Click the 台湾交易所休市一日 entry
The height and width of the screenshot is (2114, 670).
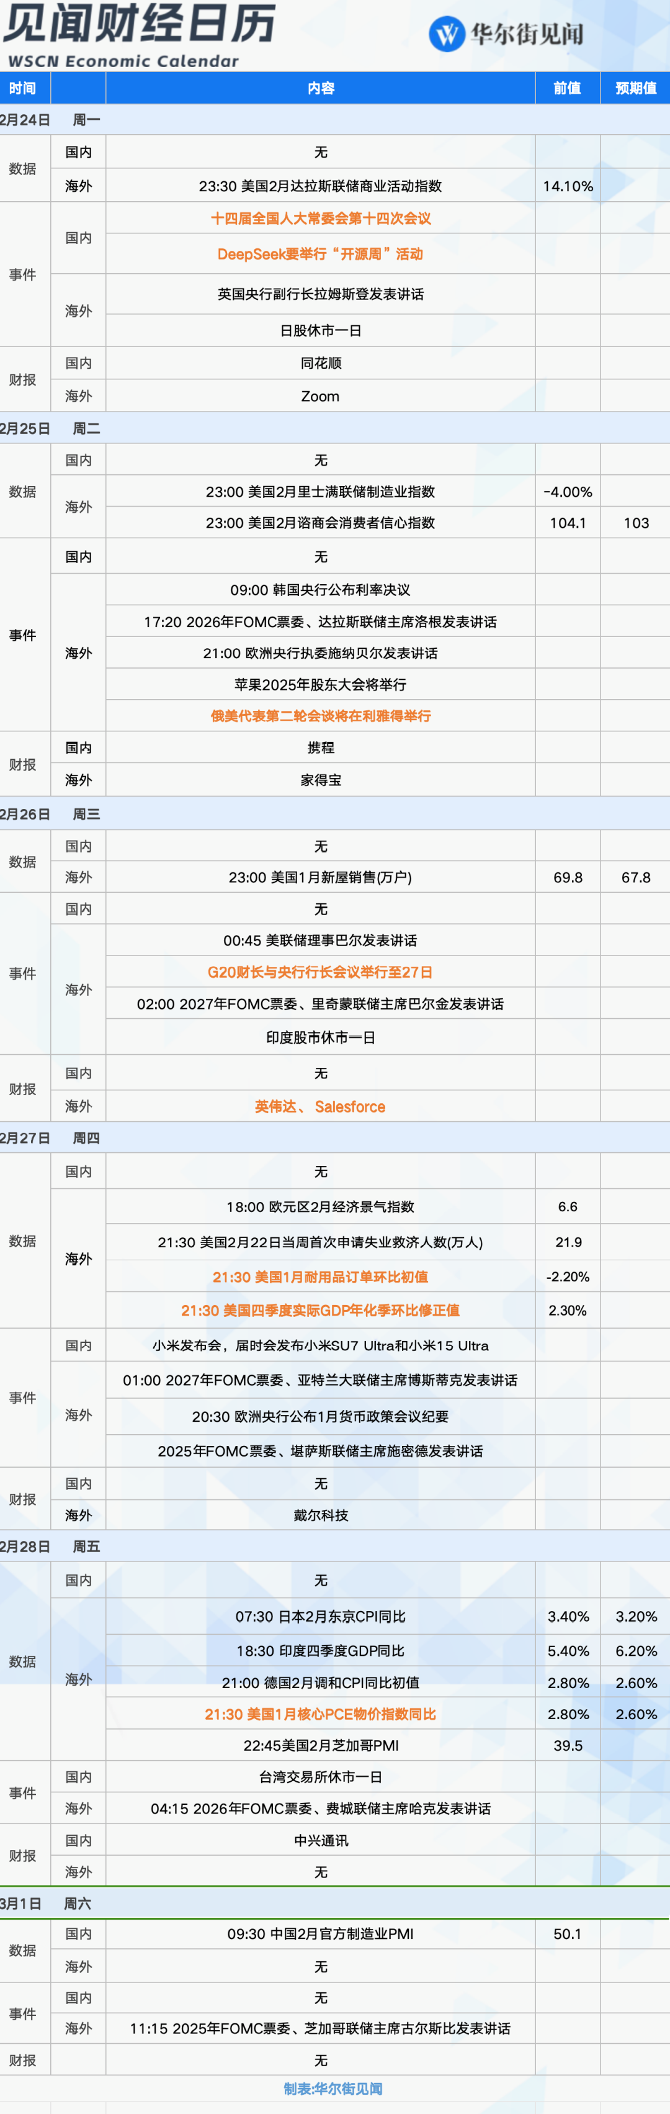click(321, 1777)
